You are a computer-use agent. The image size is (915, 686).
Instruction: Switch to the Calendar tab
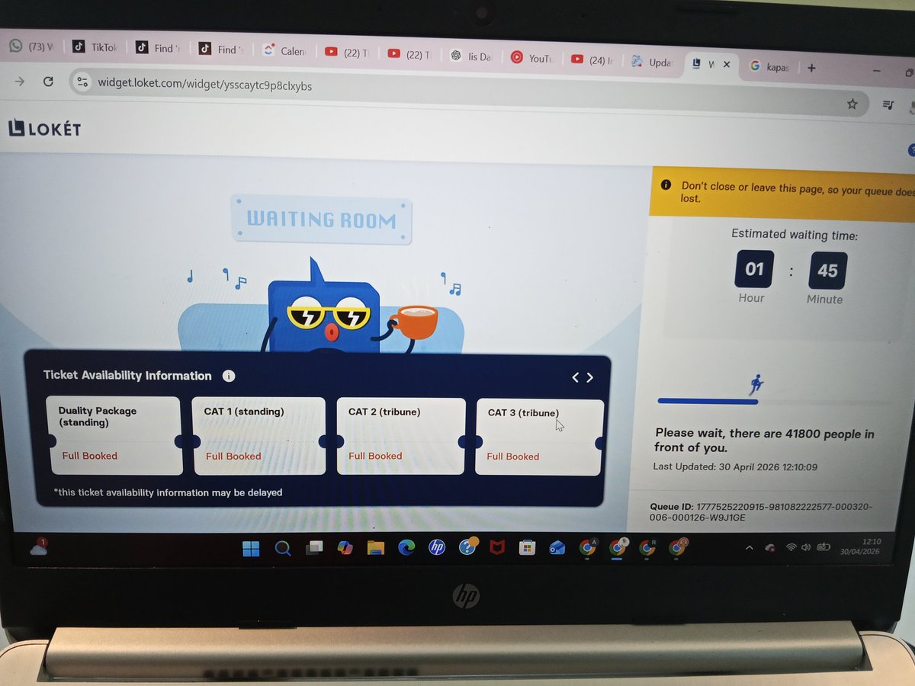284,51
